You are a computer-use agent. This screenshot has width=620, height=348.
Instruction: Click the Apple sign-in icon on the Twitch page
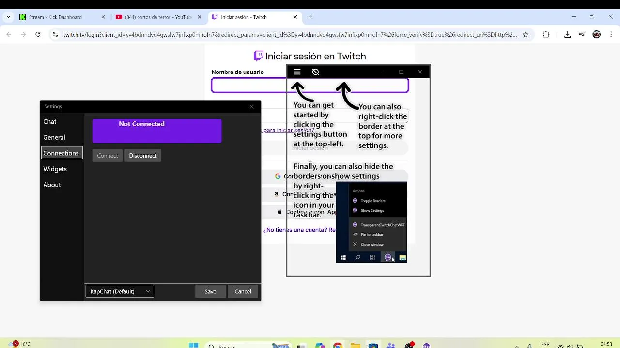click(279, 212)
